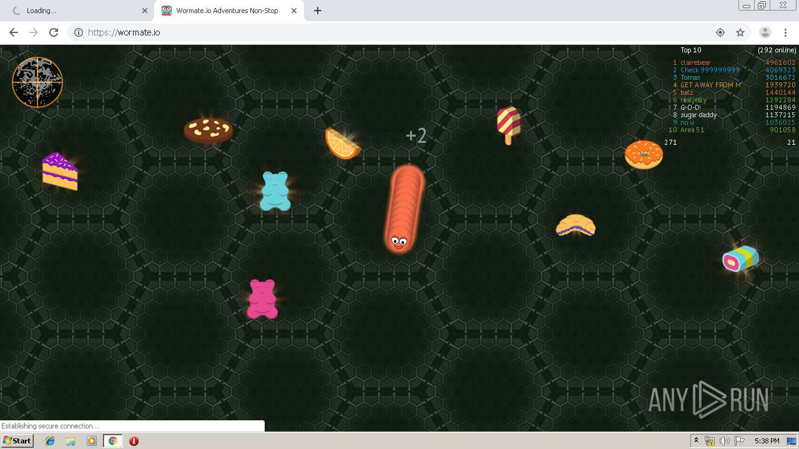Open media player taskbar icon
Screen dimensions: 799x449
click(92, 441)
